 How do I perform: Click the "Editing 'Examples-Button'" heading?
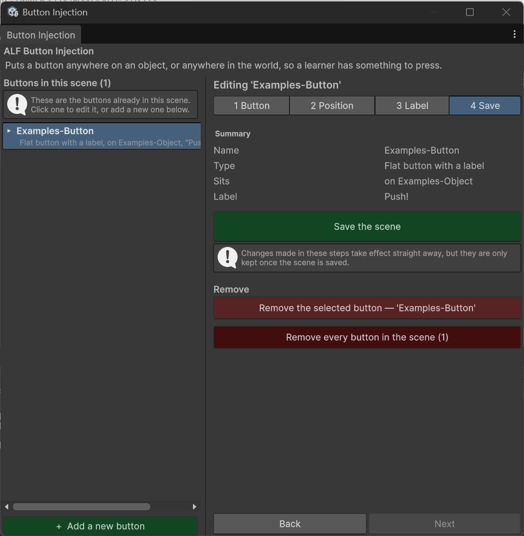pyautogui.click(x=277, y=85)
